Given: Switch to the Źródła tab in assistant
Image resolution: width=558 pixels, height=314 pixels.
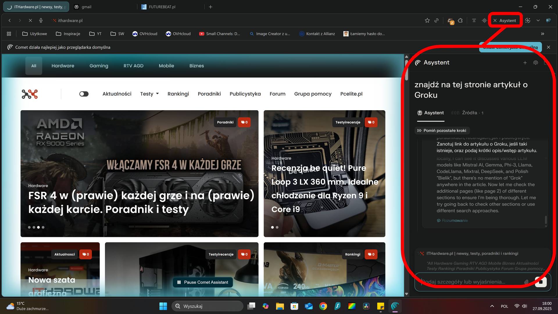Looking at the screenshot, I should [469, 113].
